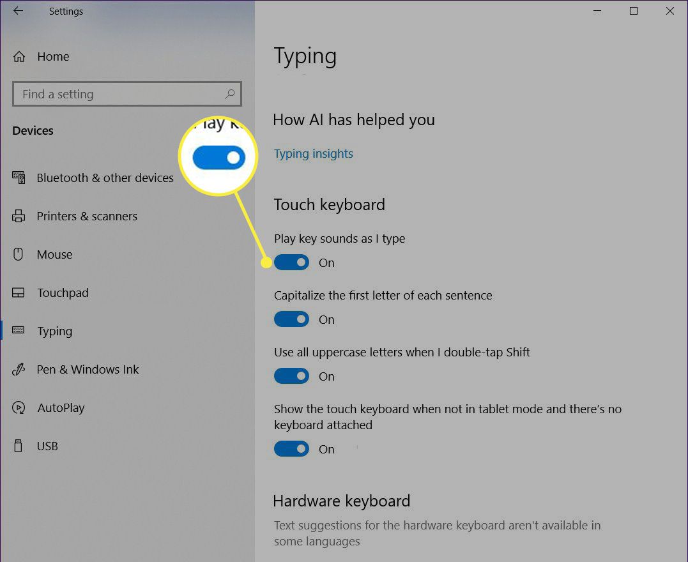Click the Bluetooth & other devices icon
Screen dimensions: 688x562
click(x=19, y=178)
